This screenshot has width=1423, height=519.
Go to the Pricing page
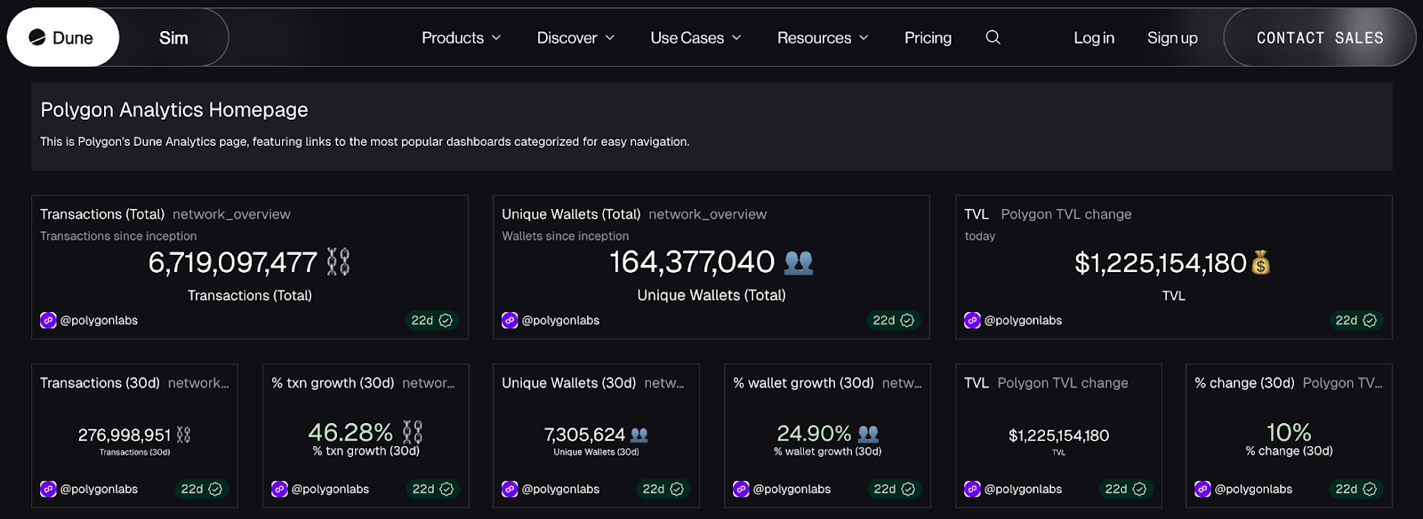pos(928,37)
